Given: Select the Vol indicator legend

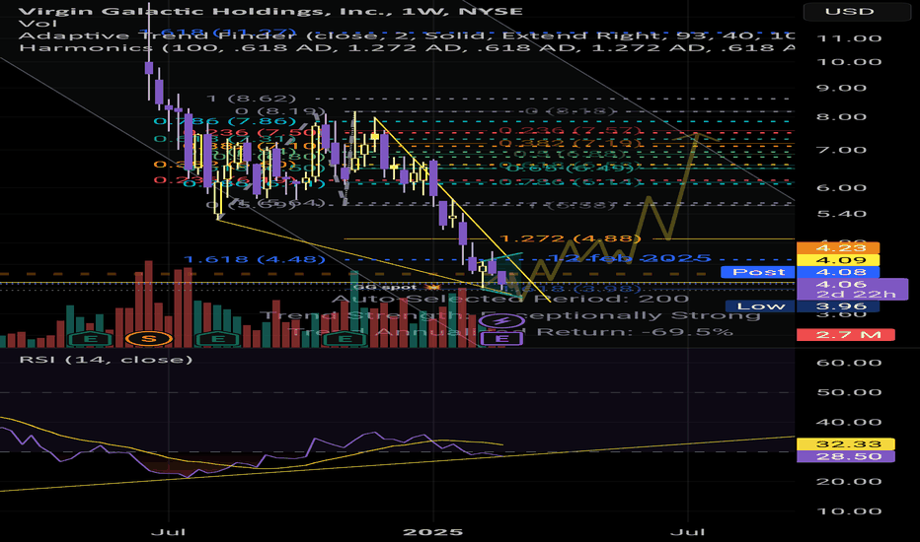Looking at the screenshot, I should pyautogui.click(x=38, y=24).
